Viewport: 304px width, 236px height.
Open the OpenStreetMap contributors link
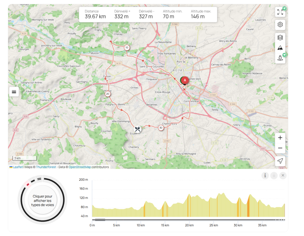pos(80,167)
